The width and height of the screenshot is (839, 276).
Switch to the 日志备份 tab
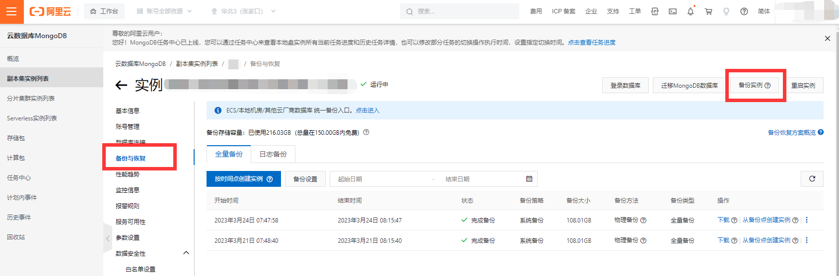pyautogui.click(x=273, y=154)
